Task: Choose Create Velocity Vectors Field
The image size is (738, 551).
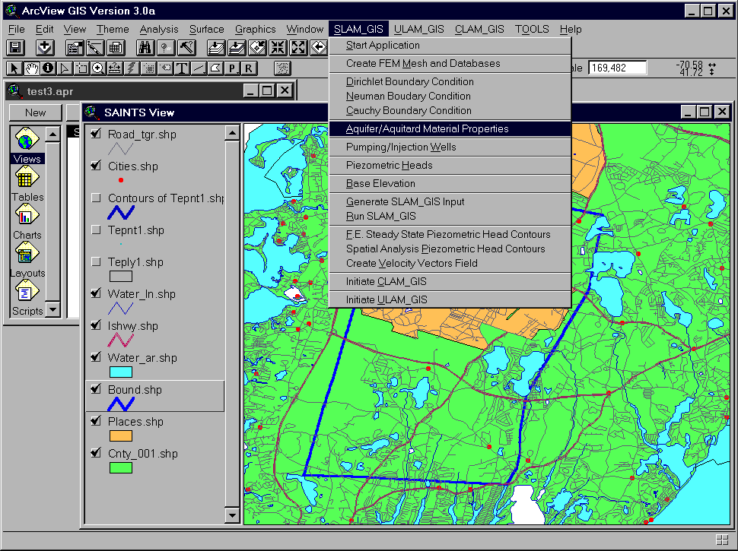Action: (x=450, y=263)
